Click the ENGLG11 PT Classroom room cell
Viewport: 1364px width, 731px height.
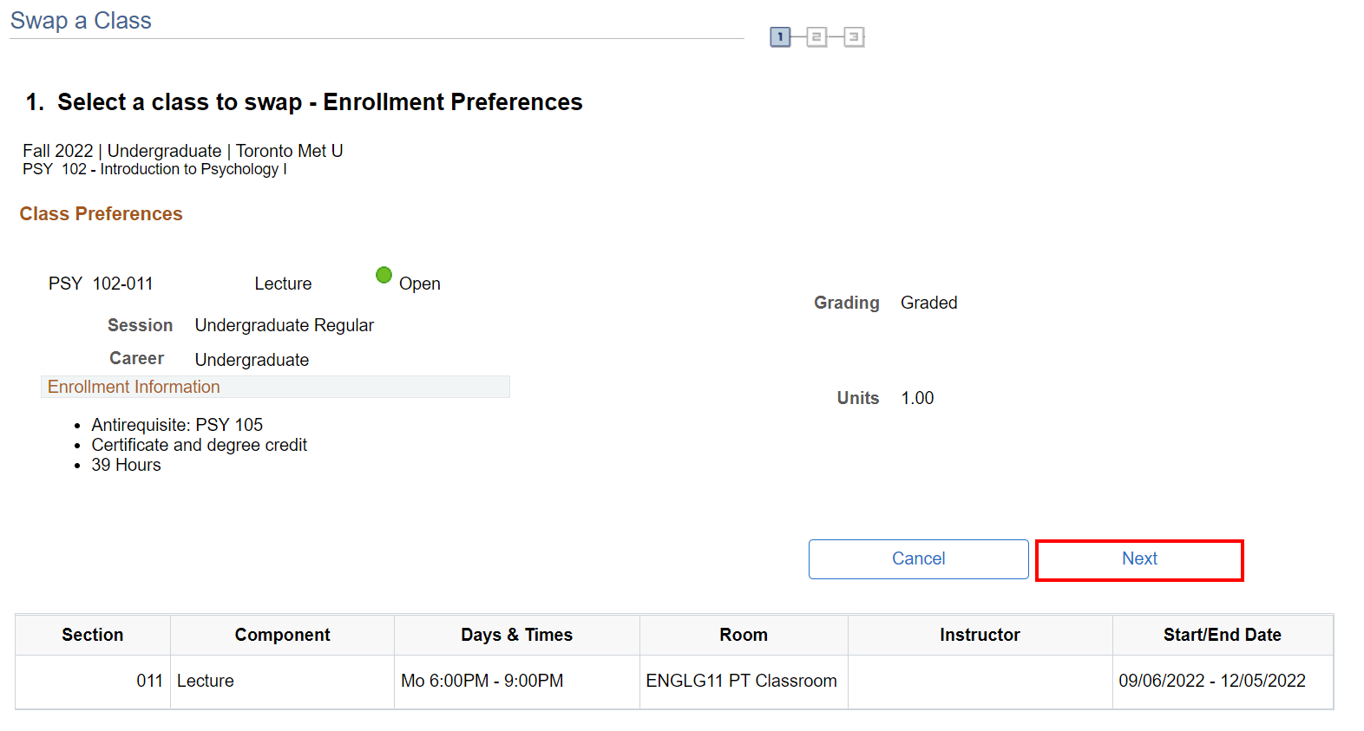(x=741, y=681)
